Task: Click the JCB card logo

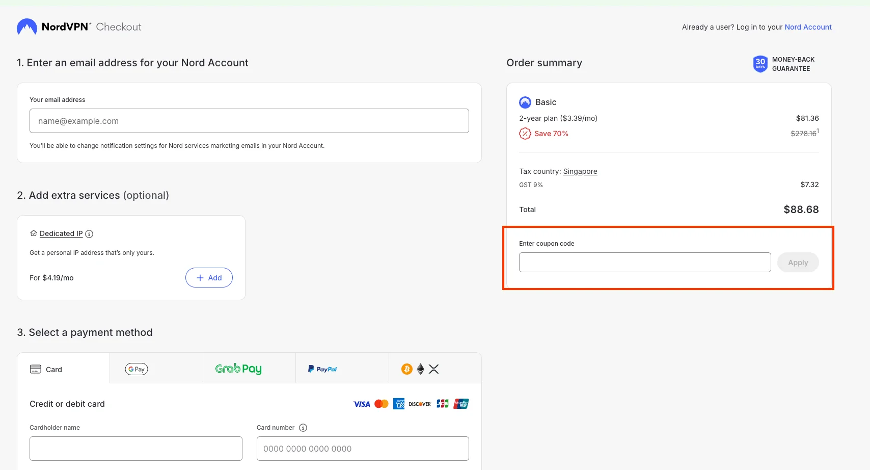Action: point(443,404)
